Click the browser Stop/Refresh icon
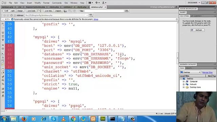The width and height of the screenshot is (217, 122). point(12,15)
